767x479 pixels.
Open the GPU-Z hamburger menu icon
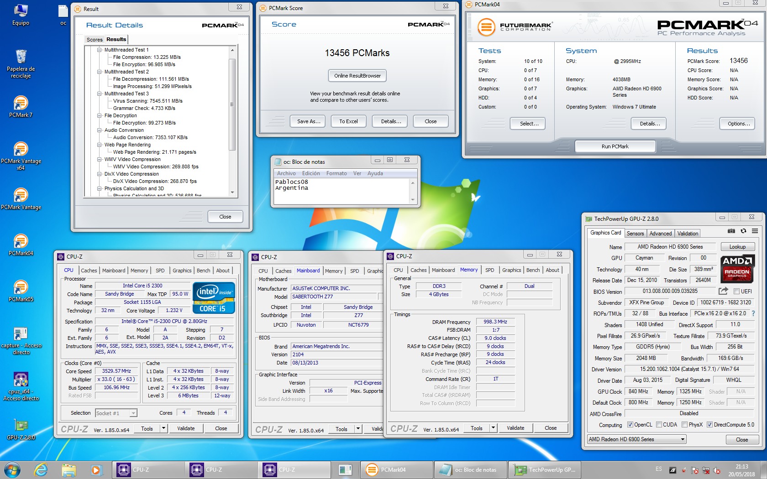[755, 231]
